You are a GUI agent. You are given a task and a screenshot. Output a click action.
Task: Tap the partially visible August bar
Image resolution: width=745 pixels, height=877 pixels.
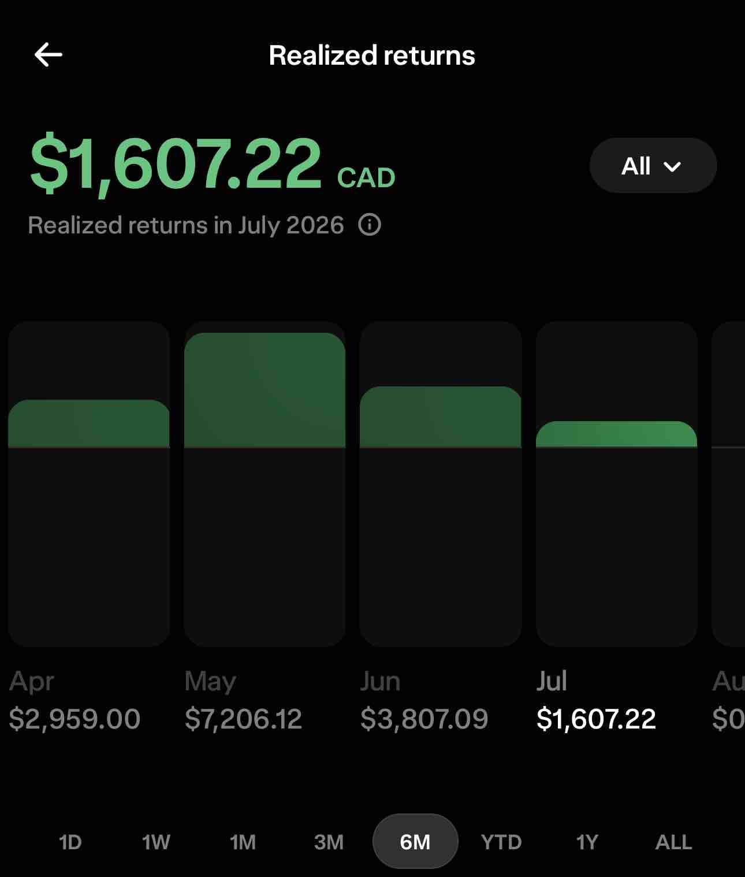pyautogui.click(x=729, y=484)
